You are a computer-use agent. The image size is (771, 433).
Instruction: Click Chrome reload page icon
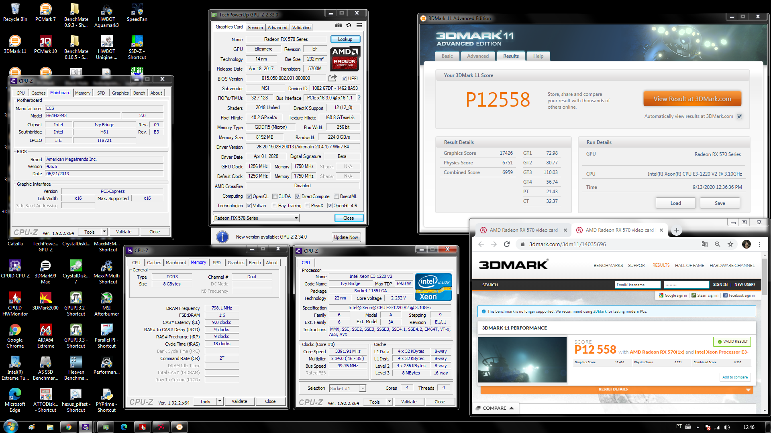[x=507, y=244]
